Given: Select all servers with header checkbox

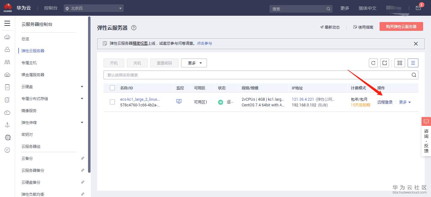Looking at the screenshot, I should point(112,88).
